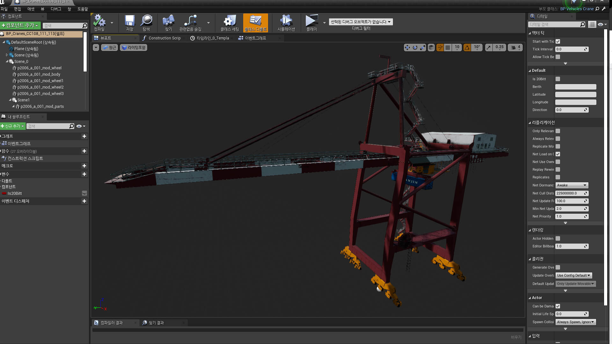612x344 pixels.
Task: Collapse the Scene_0 tree node
Action: 7,61
